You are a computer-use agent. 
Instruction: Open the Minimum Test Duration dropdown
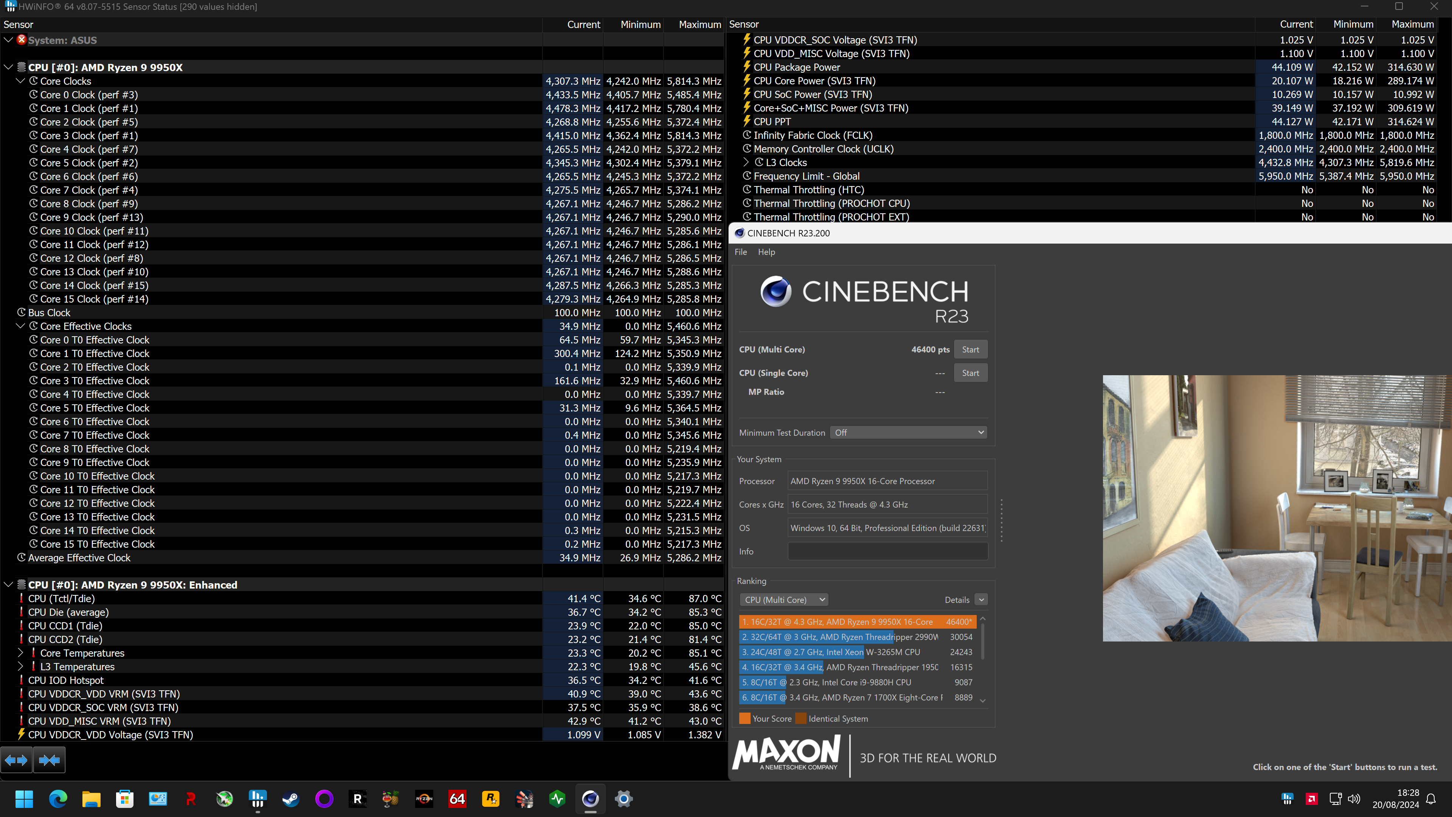(x=909, y=432)
